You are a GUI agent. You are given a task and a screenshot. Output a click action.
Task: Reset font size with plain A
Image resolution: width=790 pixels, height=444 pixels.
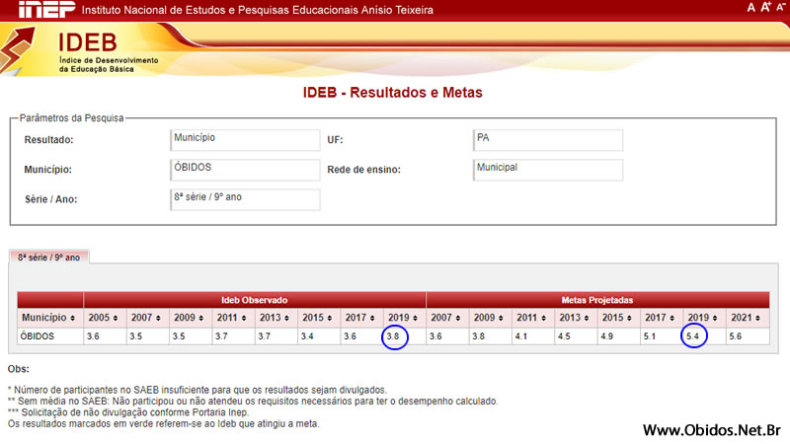pyautogui.click(x=750, y=8)
